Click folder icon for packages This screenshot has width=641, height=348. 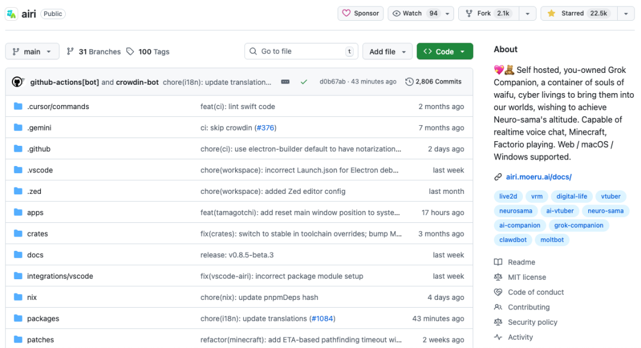click(18, 318)
